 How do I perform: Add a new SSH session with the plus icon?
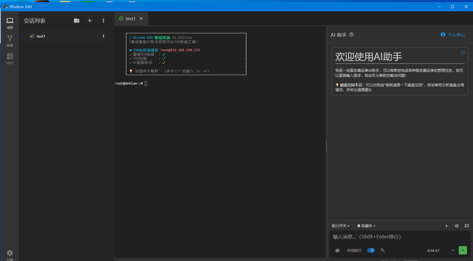pos(90,20)
